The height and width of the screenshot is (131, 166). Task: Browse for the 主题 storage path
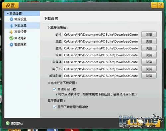[x=149, y=42]
